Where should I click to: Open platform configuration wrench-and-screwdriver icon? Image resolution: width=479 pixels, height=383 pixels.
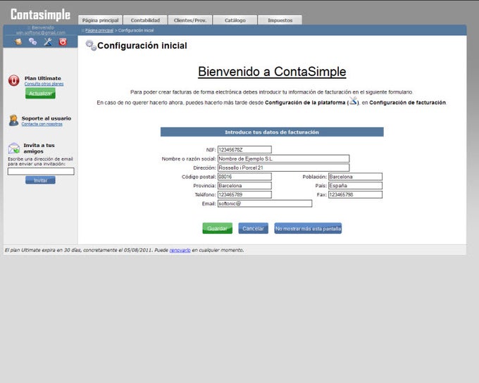[x=48, y=42]
